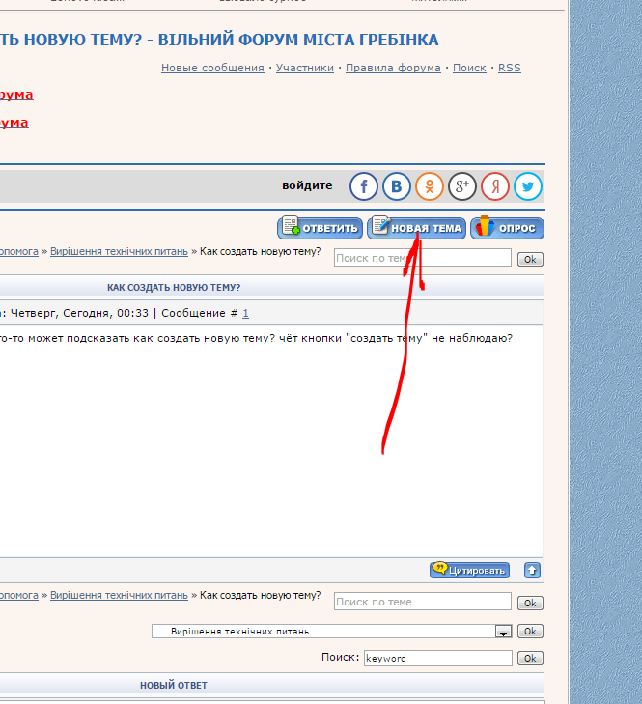Click the scroll-to-top arrow icon
The image size is (642, 704).
pyautogui.click(x=532, y=570)
